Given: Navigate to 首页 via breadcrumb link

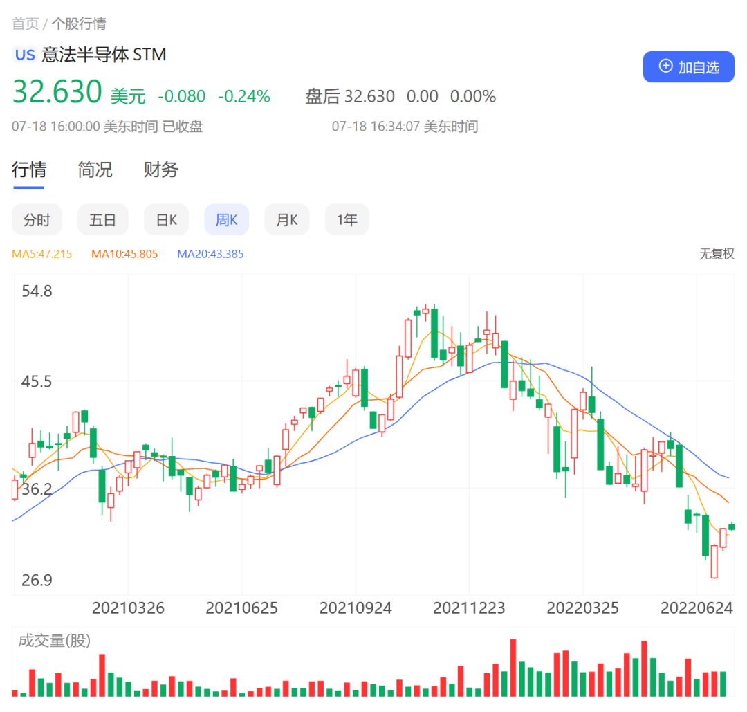Looking at the screenshot, I should click(x=24, y=24).
